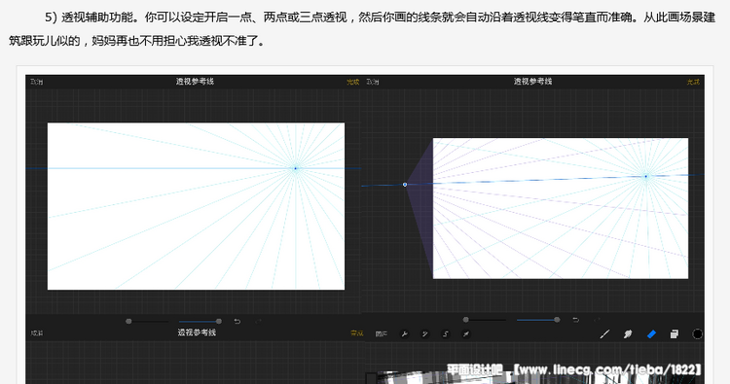Click undo arrow below the right canvas
730x384 pixels.
575,320
